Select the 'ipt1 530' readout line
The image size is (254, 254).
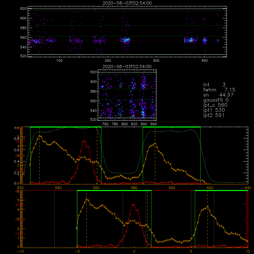[214, 110]
